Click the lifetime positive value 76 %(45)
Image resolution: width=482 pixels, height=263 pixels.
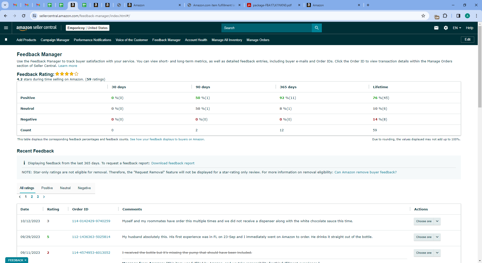pyautogui.click(x=381, y=98)
